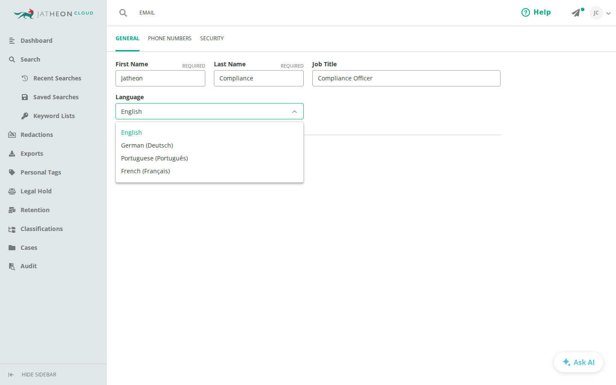The width and height of the screenshot is (616, 385).
Task: Open the Help question mark icon
Action: click(526, 12)
